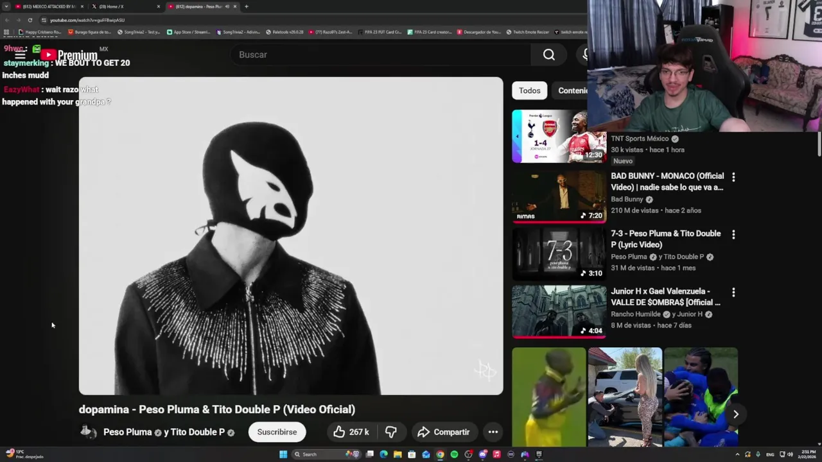Open the ENG language indicator

tap(770, 454)
